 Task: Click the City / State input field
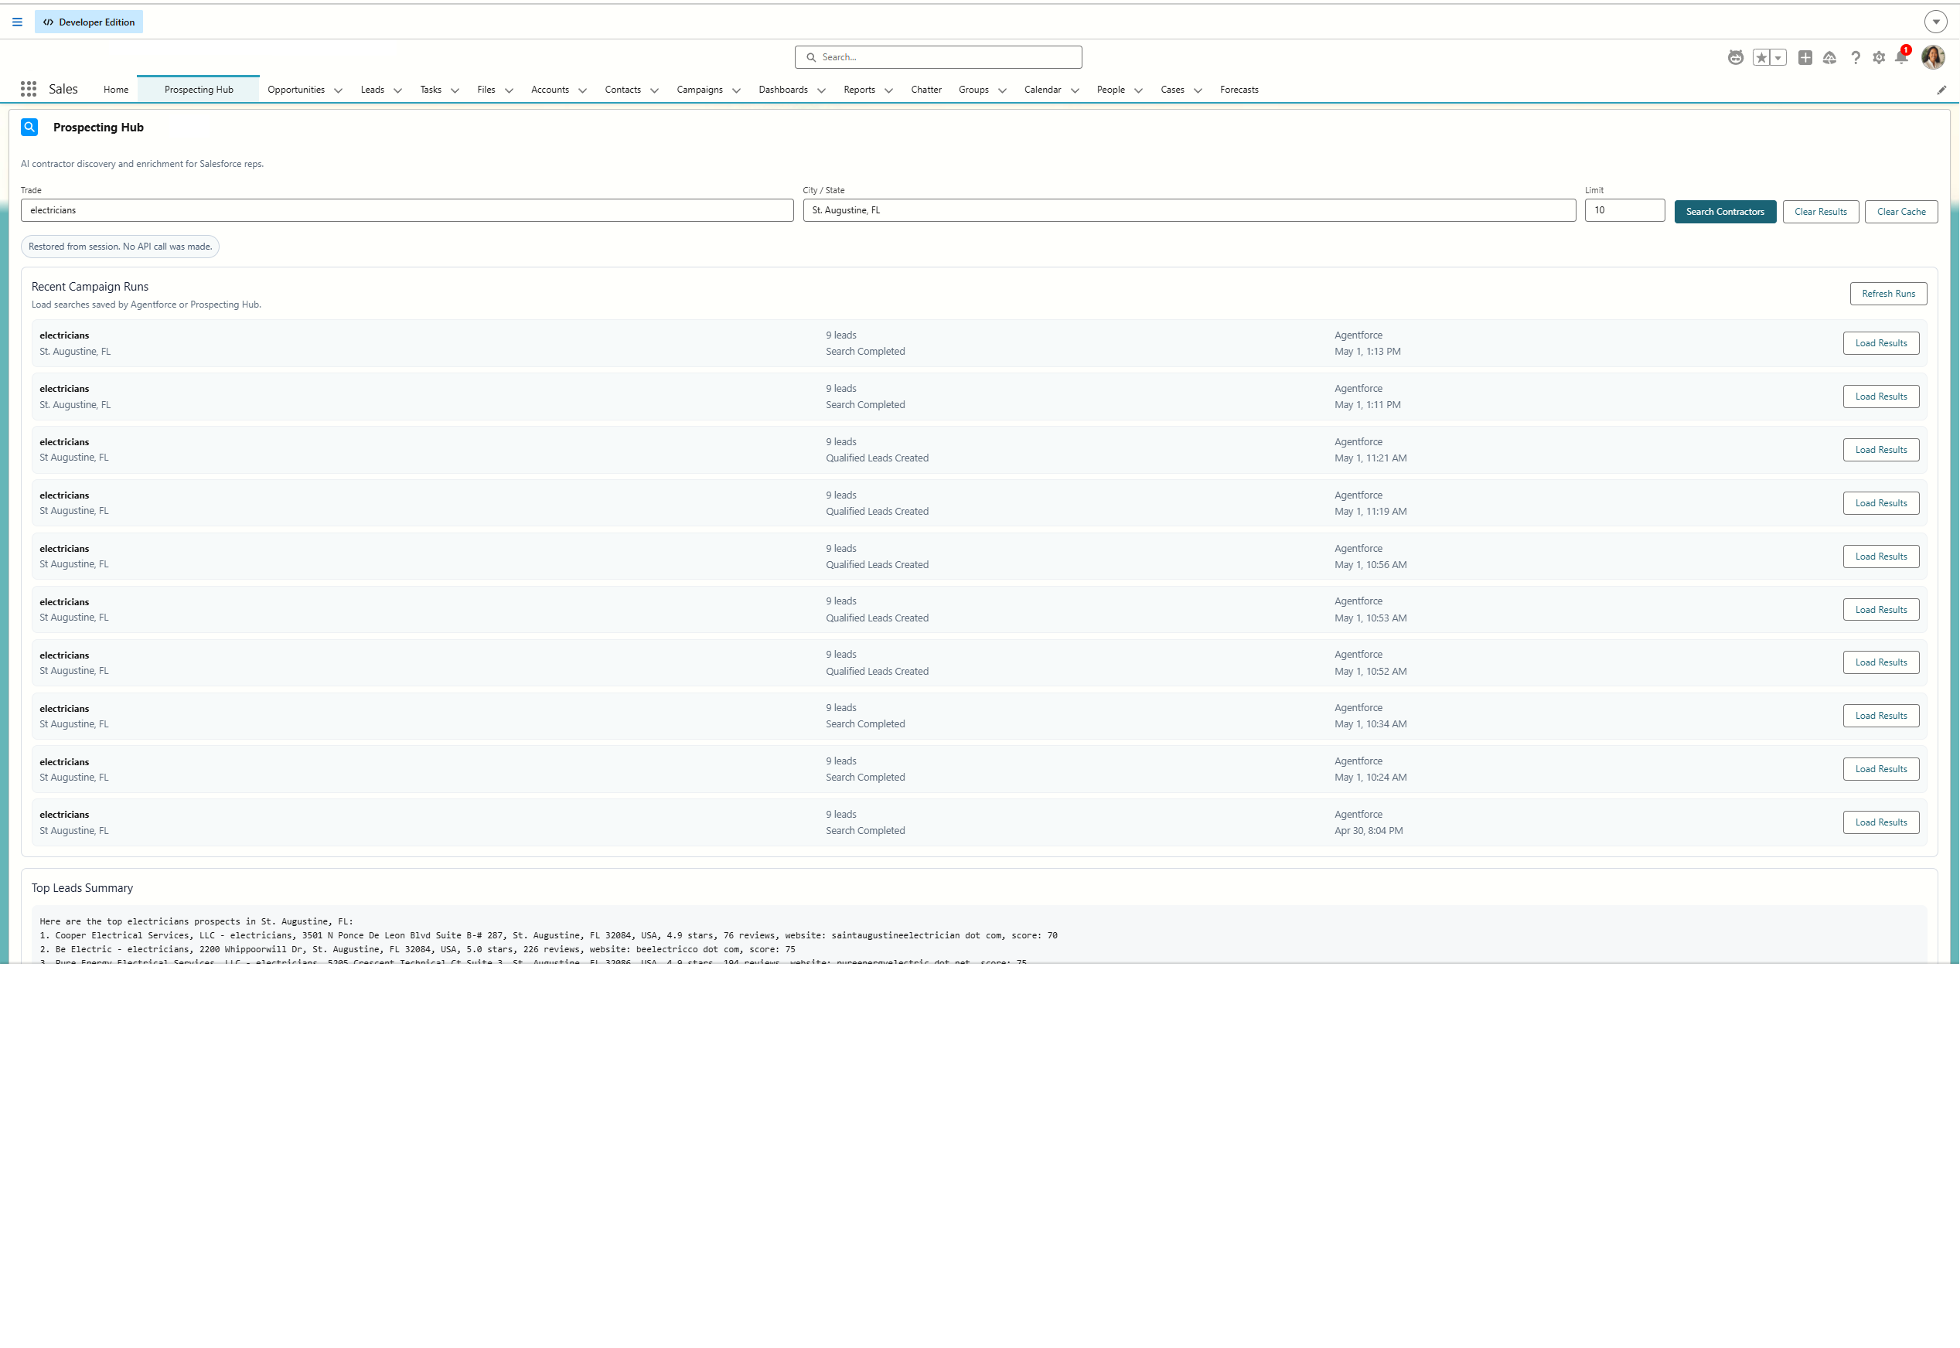1188,210
